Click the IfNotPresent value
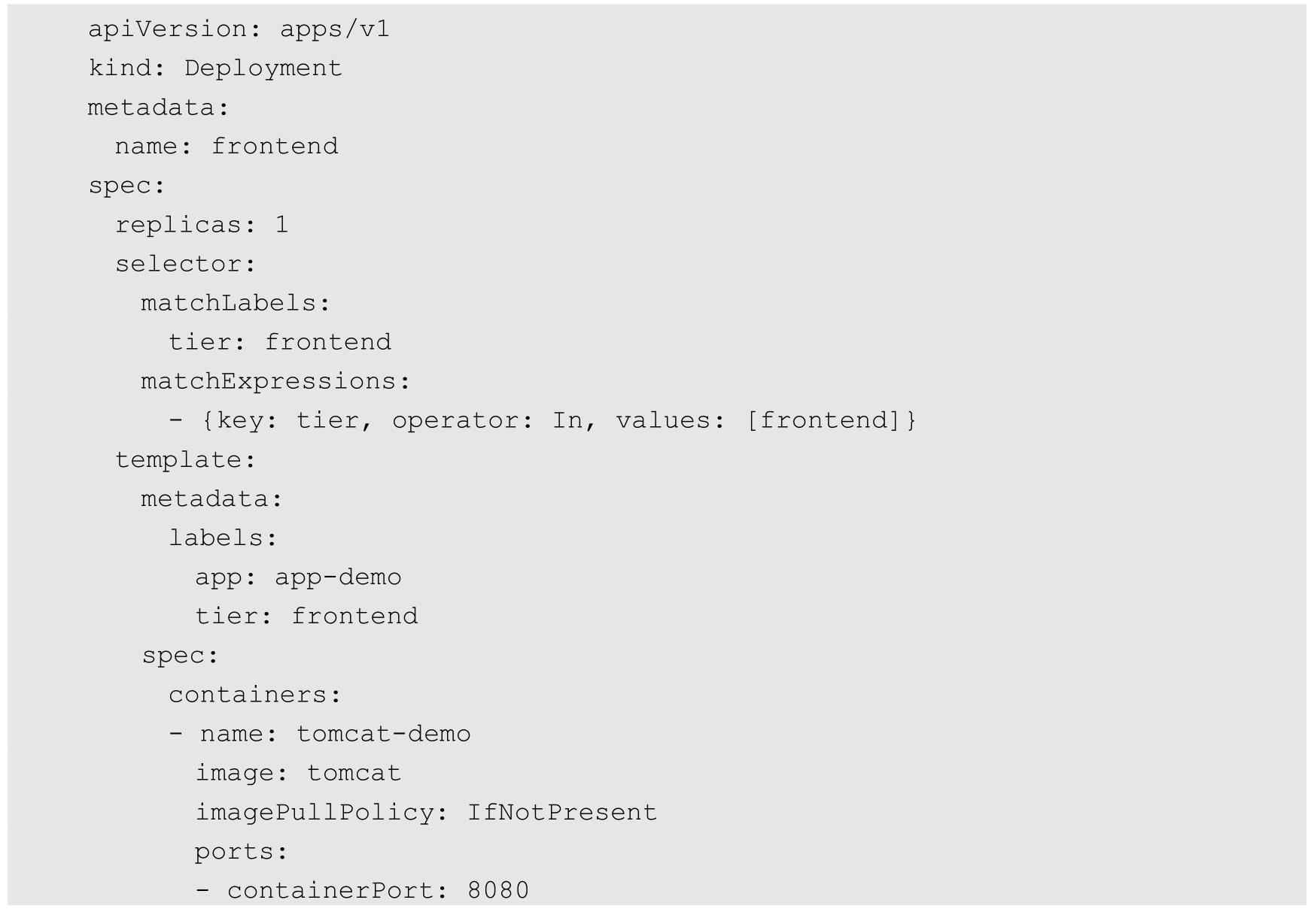The height and width of the screenshot is (912, 1311). 562,812
